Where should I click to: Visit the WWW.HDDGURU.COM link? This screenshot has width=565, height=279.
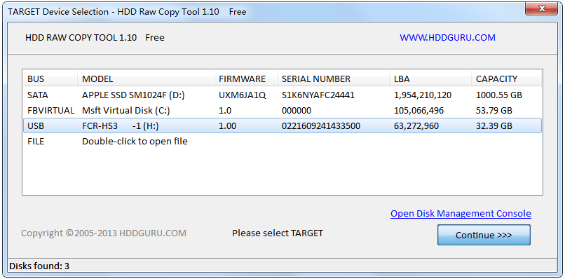[x=447, y=37]
